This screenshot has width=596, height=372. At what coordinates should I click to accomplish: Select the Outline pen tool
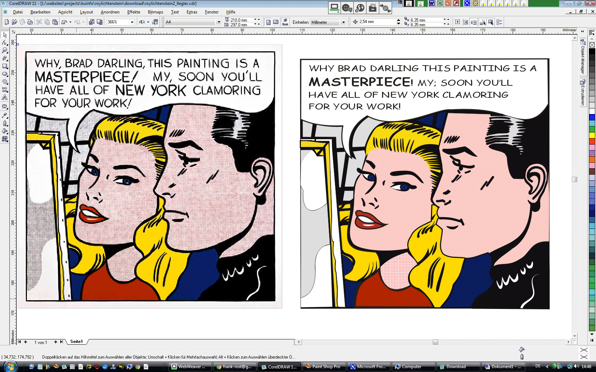click(x=5, y=123)
